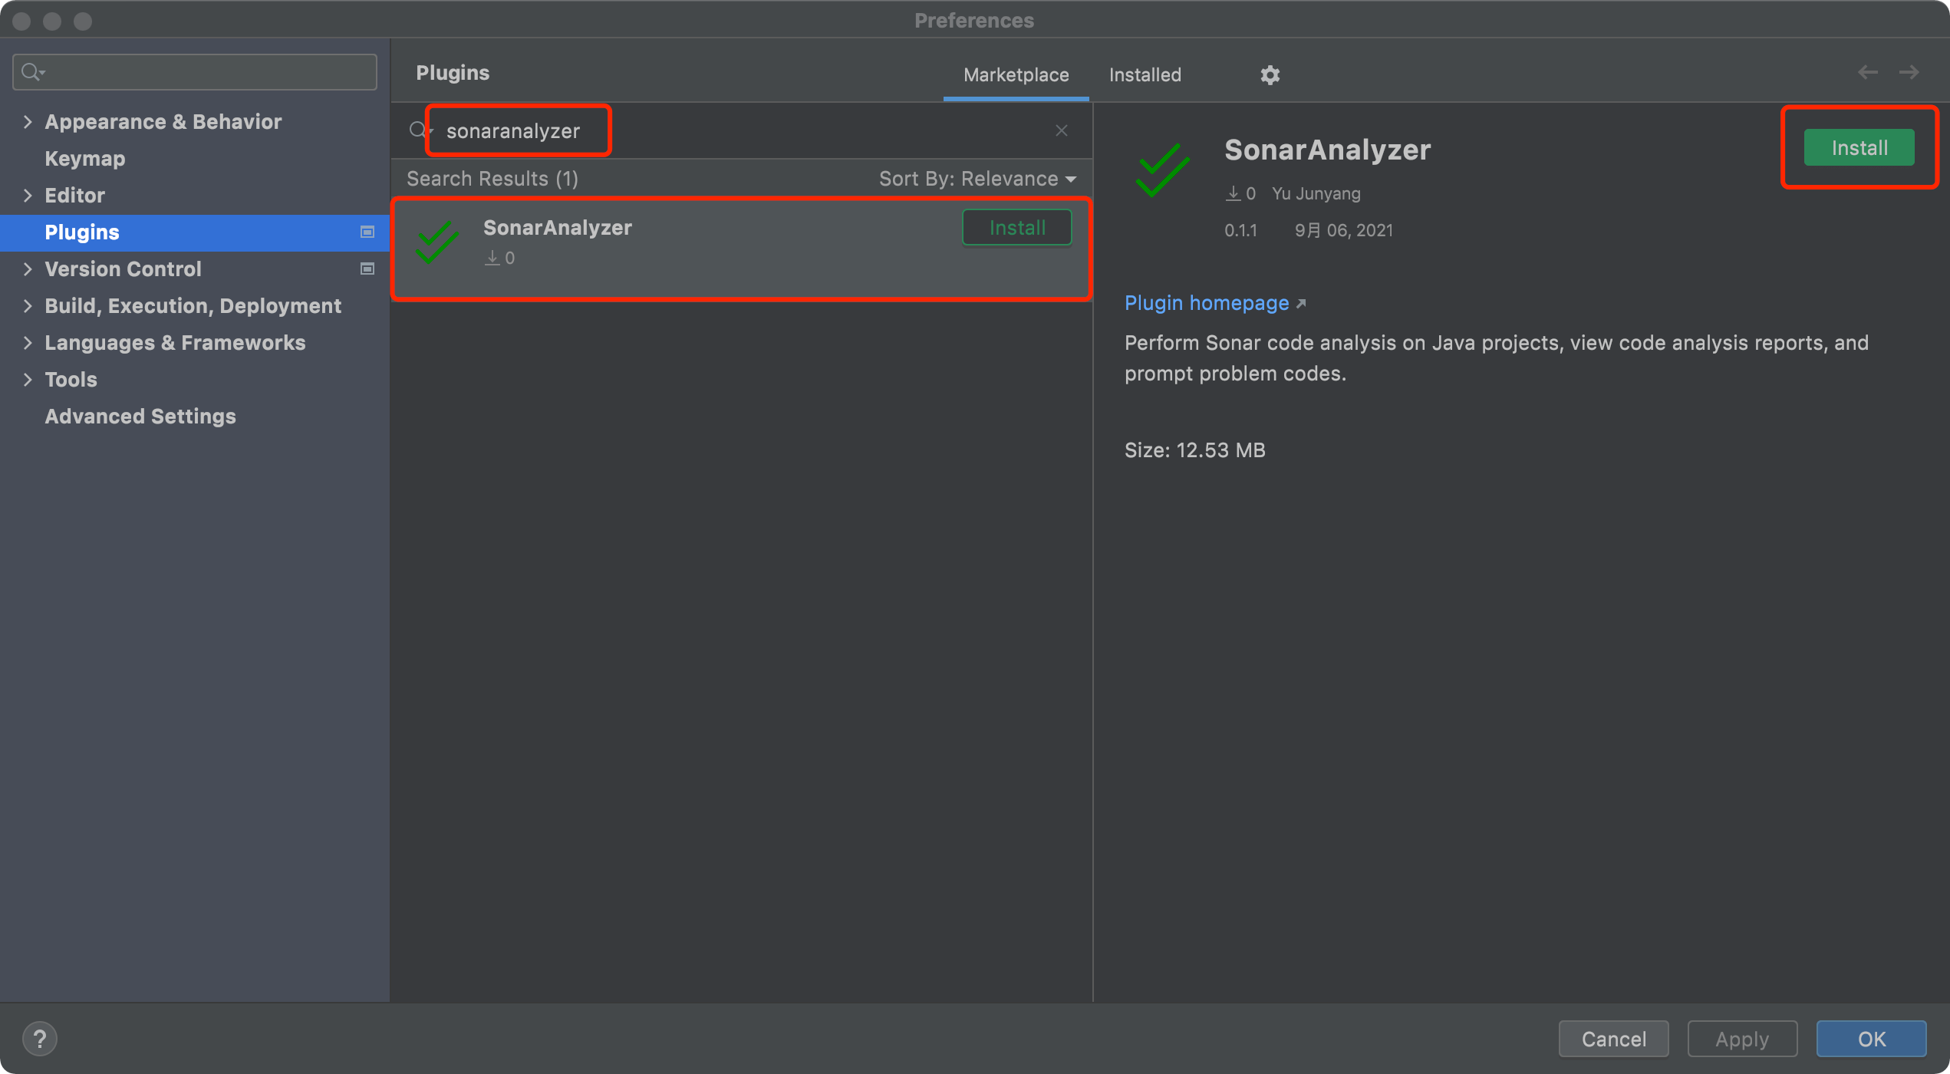The image size is (1950, 1074).
Task: Confirm with the OK button
Action: point(1871,1039)
